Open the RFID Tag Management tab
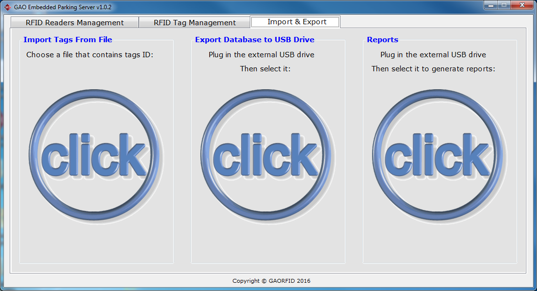537x291 pixels. click(195, 23)
